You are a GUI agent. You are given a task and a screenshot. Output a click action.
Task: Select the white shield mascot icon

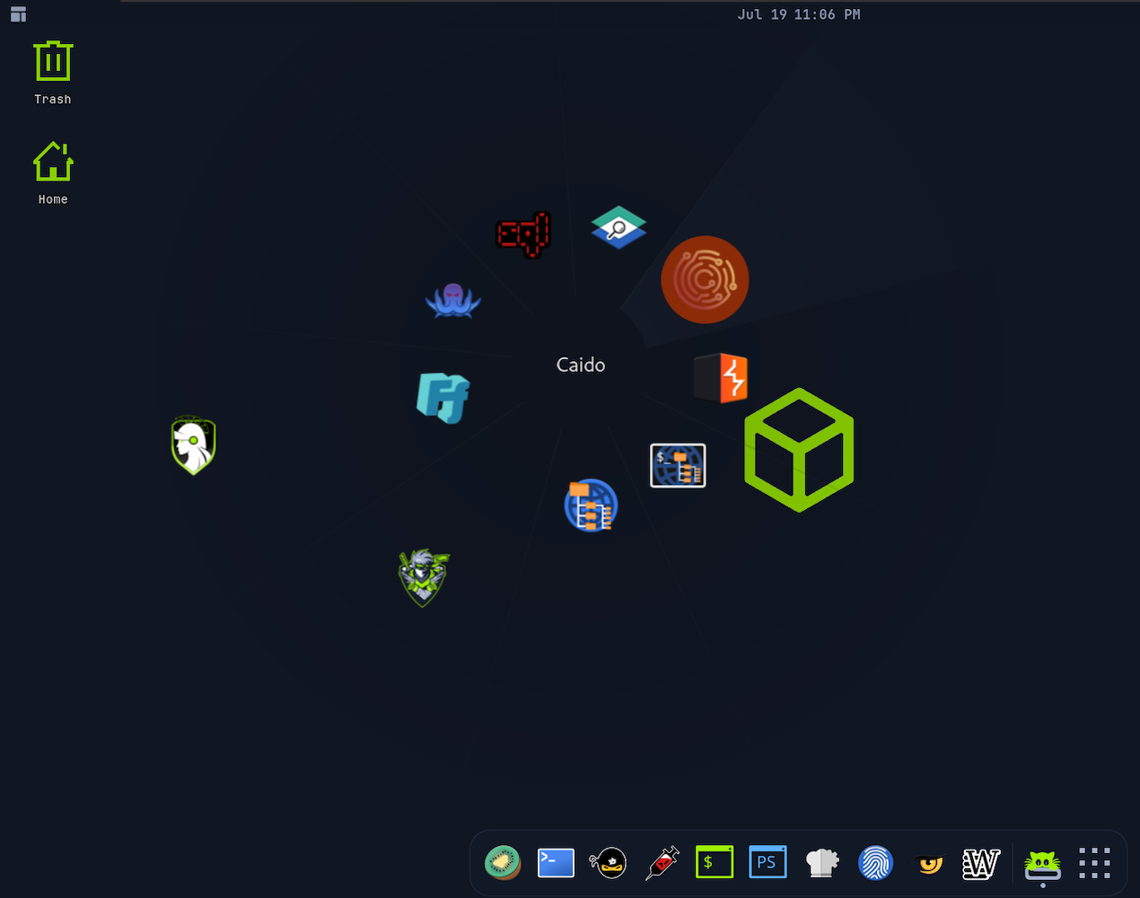[193, 445]
